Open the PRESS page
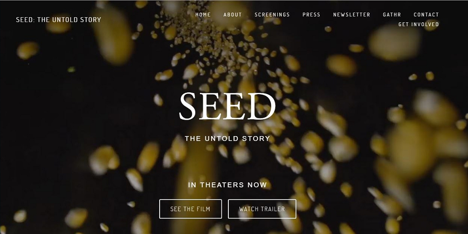 [x=311, y=14]
